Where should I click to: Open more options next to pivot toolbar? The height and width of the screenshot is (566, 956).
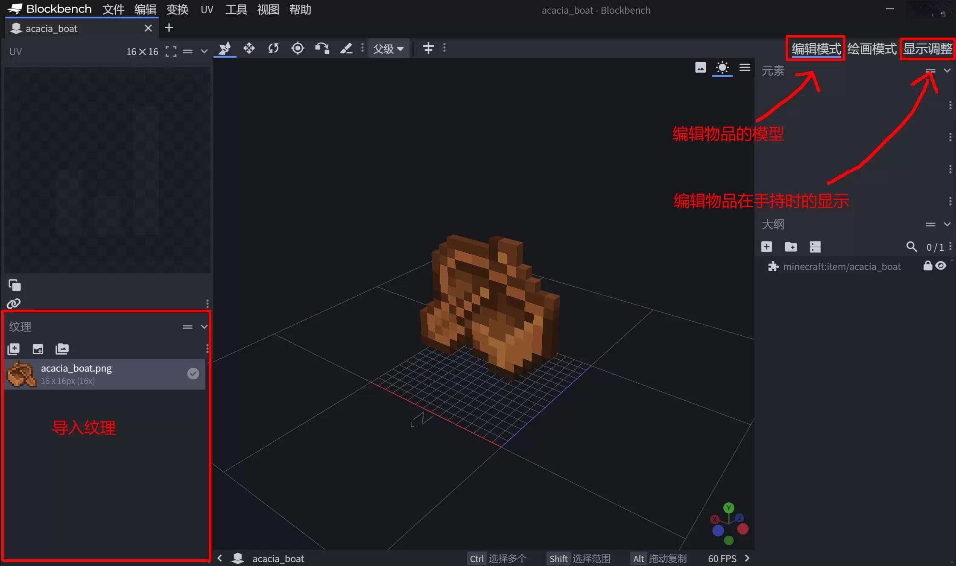click(x=444, y=48)
